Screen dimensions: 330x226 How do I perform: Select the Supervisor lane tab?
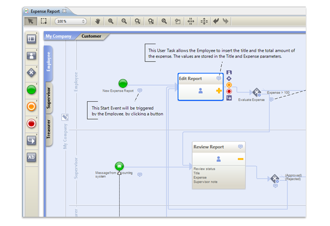tap(48, 98)
